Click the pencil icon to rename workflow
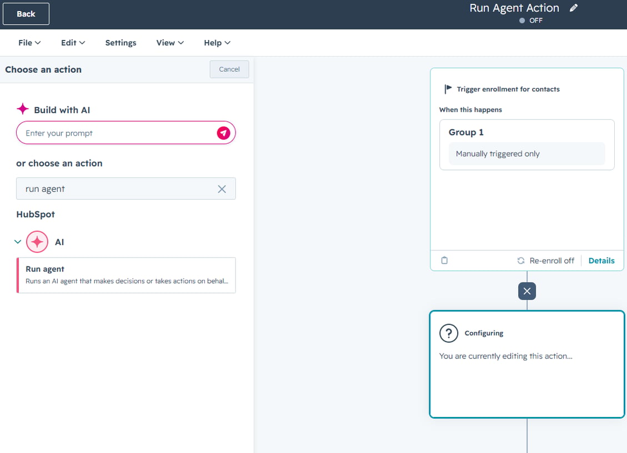The height and width of the screenshot is (453, 627). coord(574,8)
